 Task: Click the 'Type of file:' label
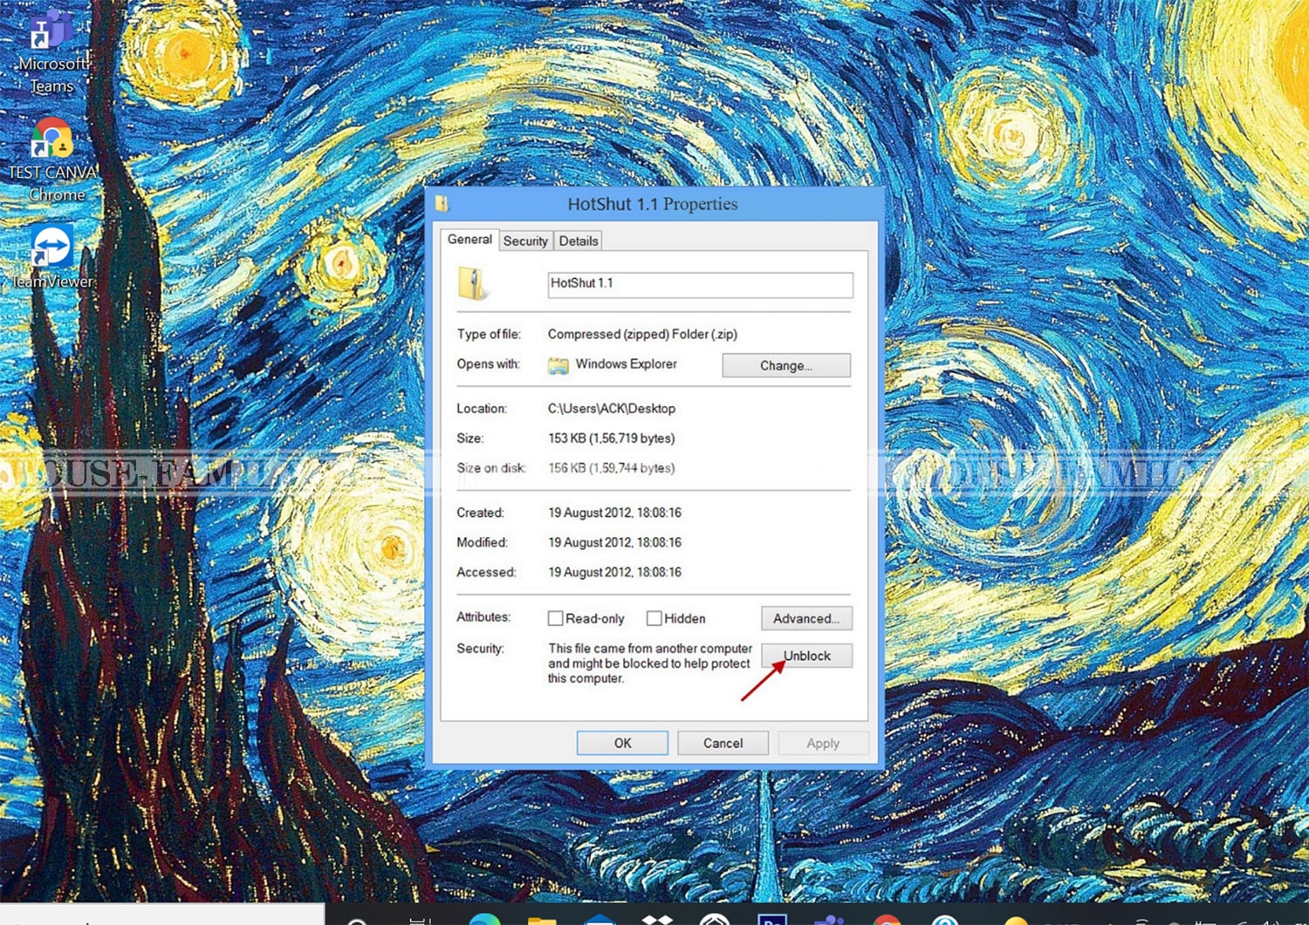tap(489, 334)
